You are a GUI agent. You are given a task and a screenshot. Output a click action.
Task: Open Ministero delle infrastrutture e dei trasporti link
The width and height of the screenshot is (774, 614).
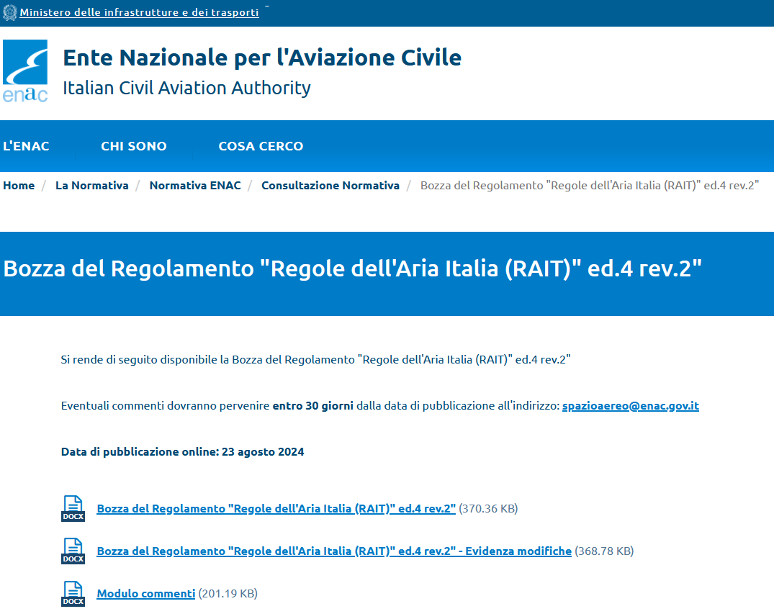[x=139, y=12]
